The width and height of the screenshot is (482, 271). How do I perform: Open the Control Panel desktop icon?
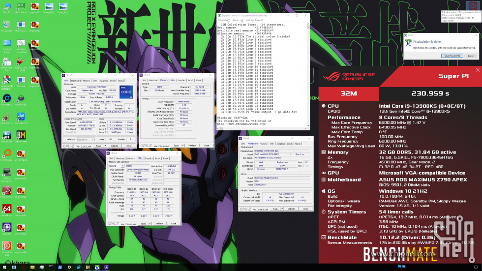point(7,46)
